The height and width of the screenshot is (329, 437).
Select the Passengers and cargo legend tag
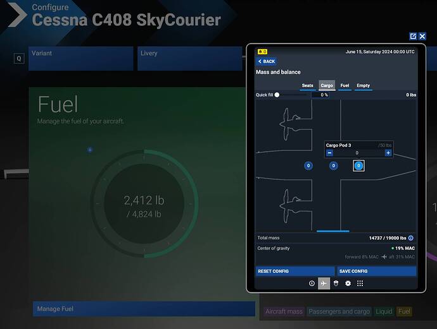coord(339,311)
